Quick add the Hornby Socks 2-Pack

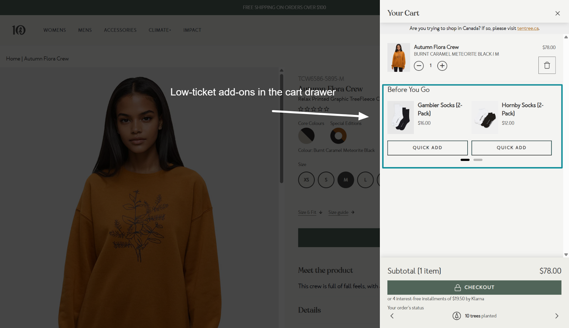point(511,148)
